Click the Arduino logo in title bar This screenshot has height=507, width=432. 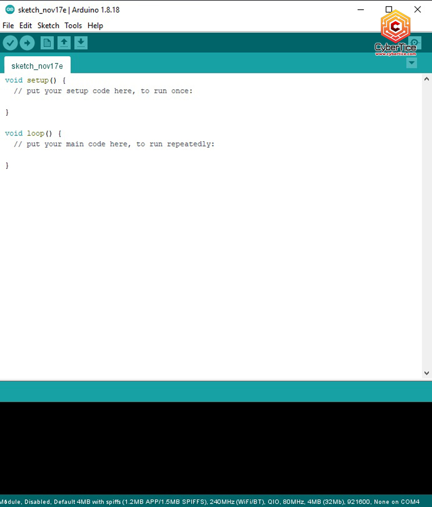(x=10, y=10)
